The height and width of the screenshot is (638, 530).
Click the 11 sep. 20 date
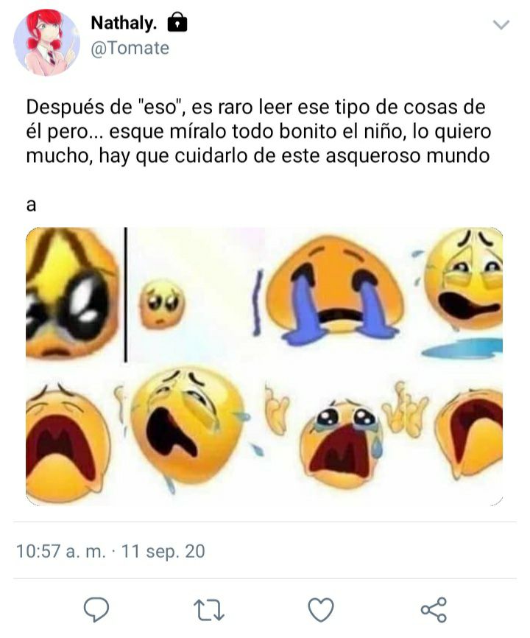tap(163, 551)
